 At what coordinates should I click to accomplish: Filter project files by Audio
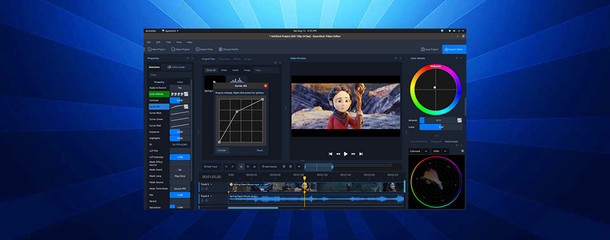(235, 70)
